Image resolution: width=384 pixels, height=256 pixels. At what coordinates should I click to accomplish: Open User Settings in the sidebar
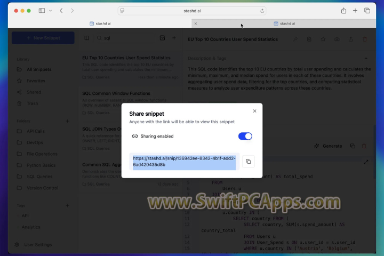point(38,244)
